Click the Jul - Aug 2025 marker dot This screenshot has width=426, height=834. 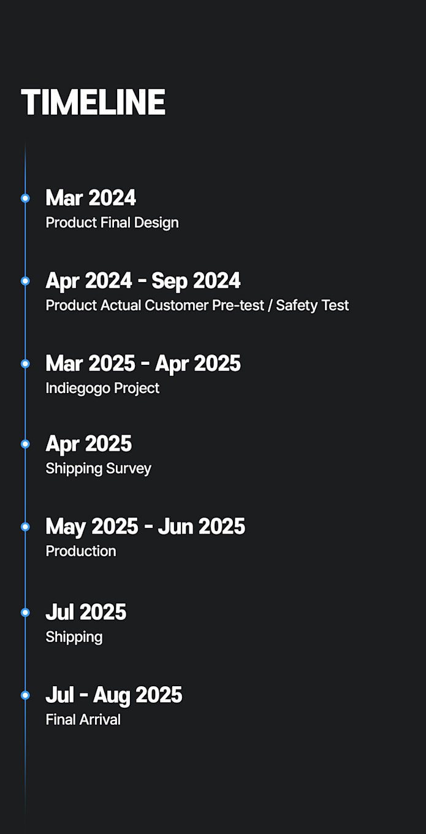(25, 695)
